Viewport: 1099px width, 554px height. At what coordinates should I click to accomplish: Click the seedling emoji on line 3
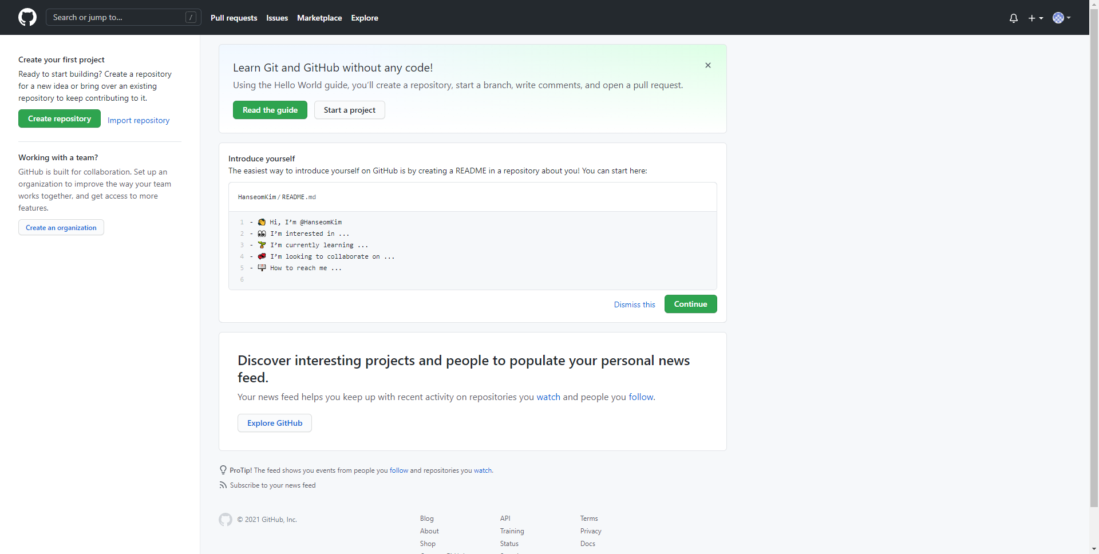[x=262, y=245]
